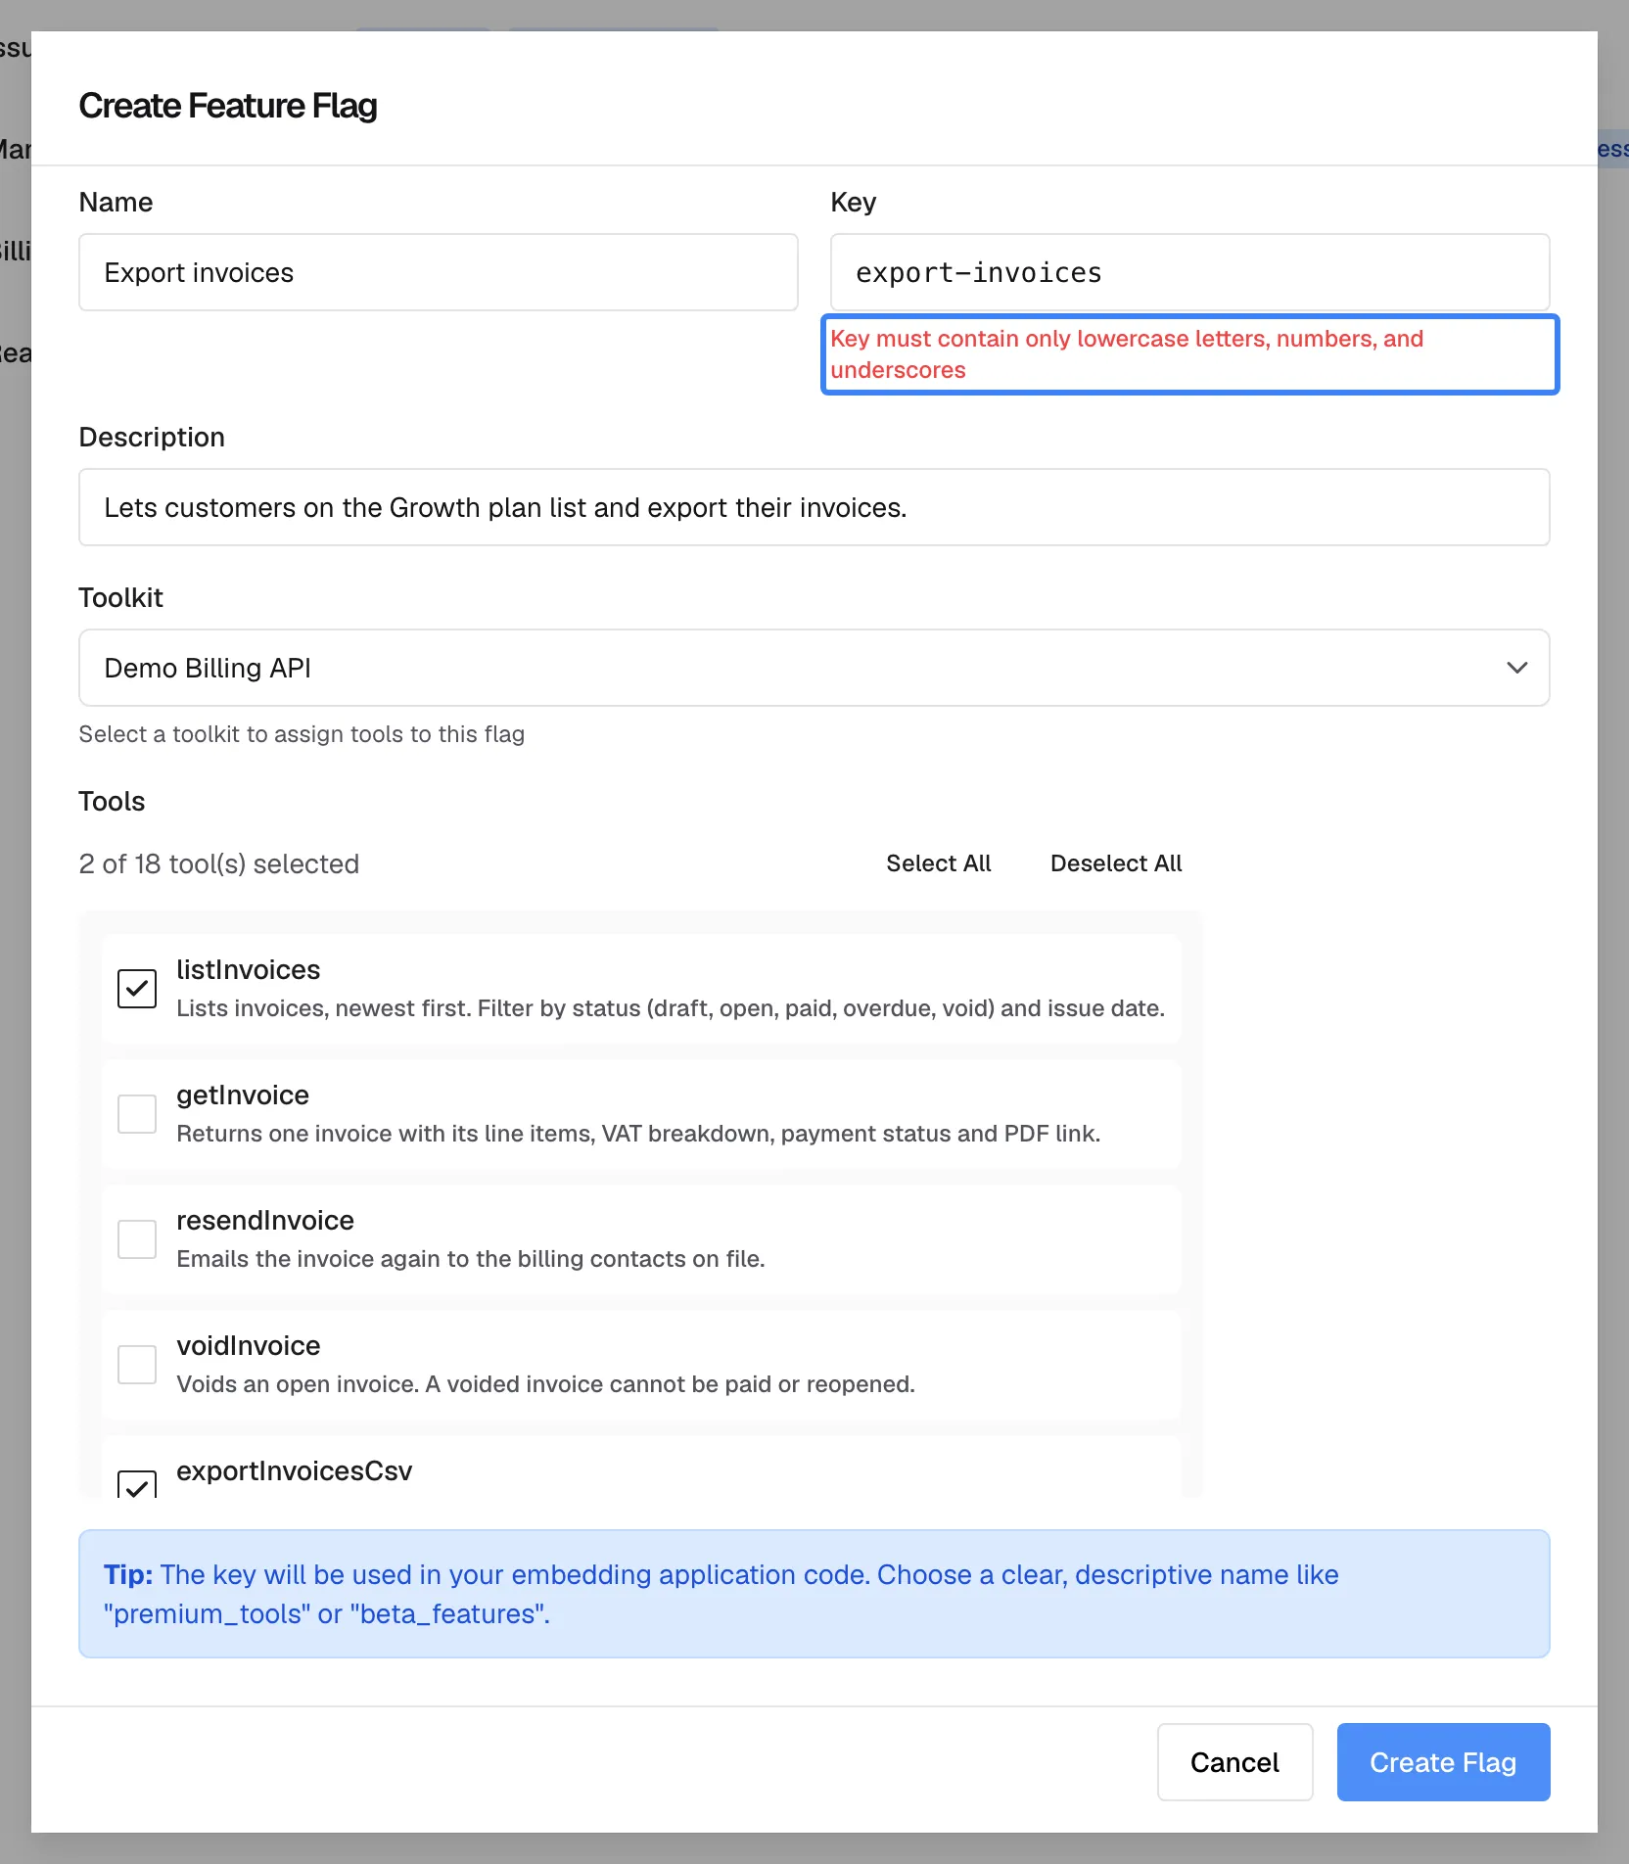Click '2 of 18 tool(s) selected' text
Viewport: 1629px width, 1864px height.
(x=219, y=863)
